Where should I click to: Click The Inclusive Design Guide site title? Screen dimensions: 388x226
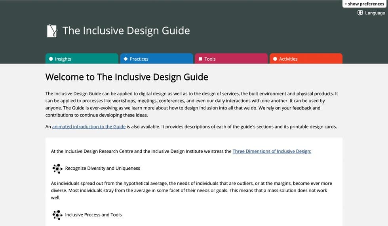126,31
